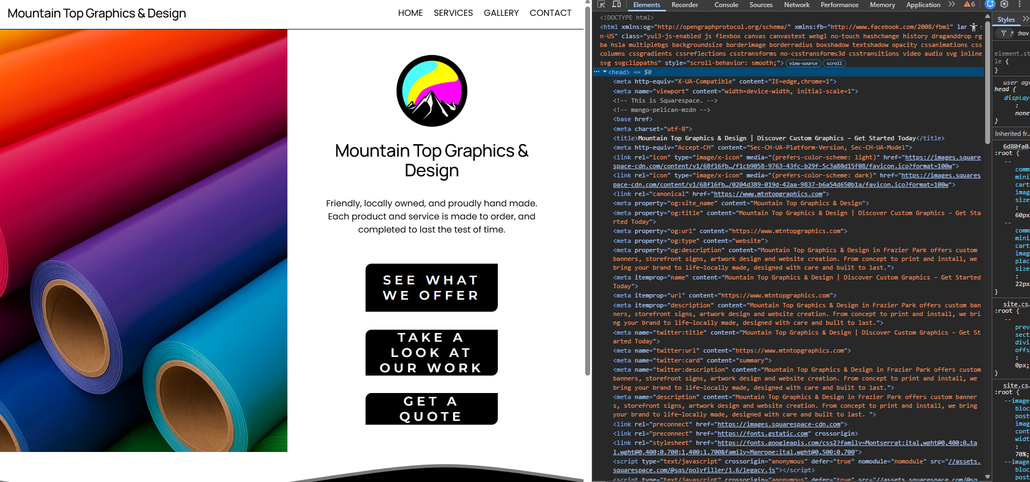Open the Network tab
The height and width of the screenshot is (482, 1030).
[x=797, y=5]
